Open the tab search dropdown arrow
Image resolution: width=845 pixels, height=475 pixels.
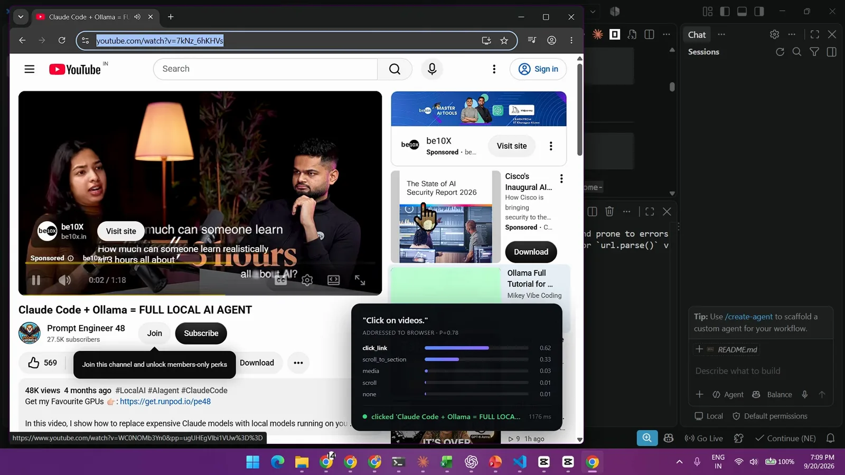(x=21, y=17)
